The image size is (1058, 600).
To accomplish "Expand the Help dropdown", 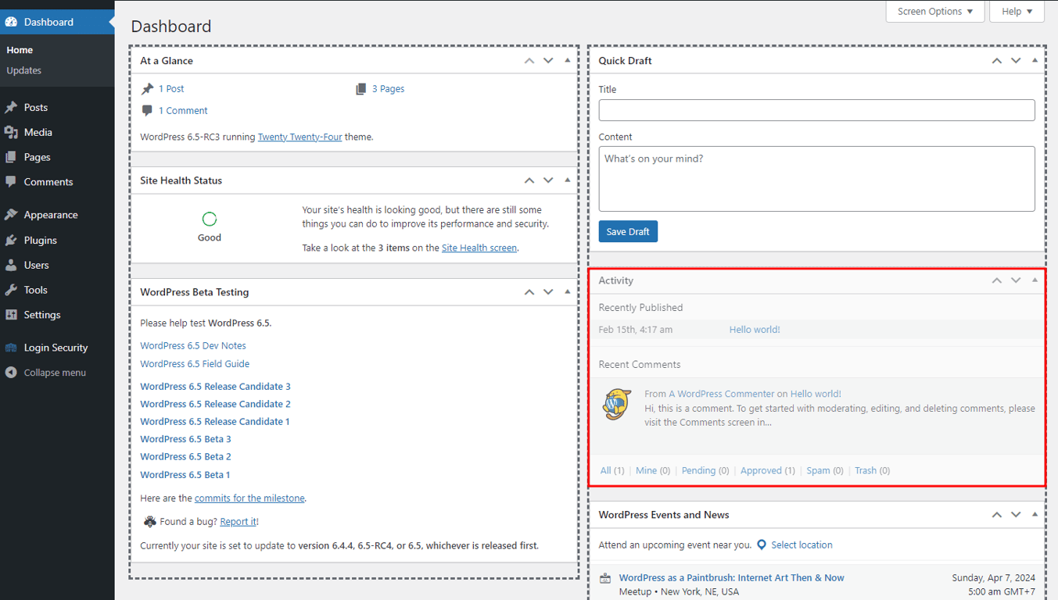I will 1016,11.
